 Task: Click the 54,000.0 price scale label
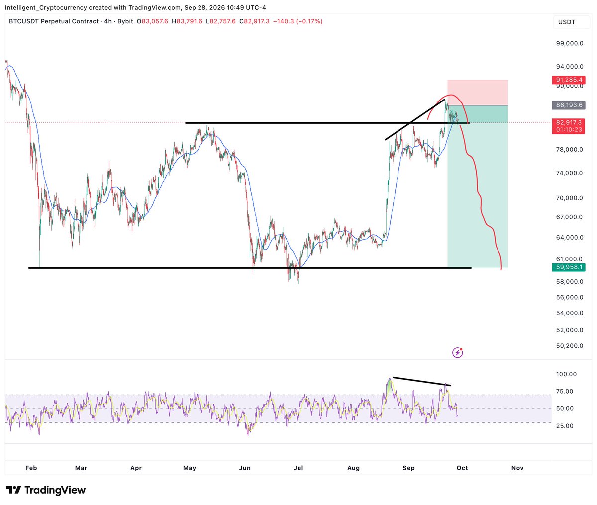pyautogui.click(x=570, y=313)
